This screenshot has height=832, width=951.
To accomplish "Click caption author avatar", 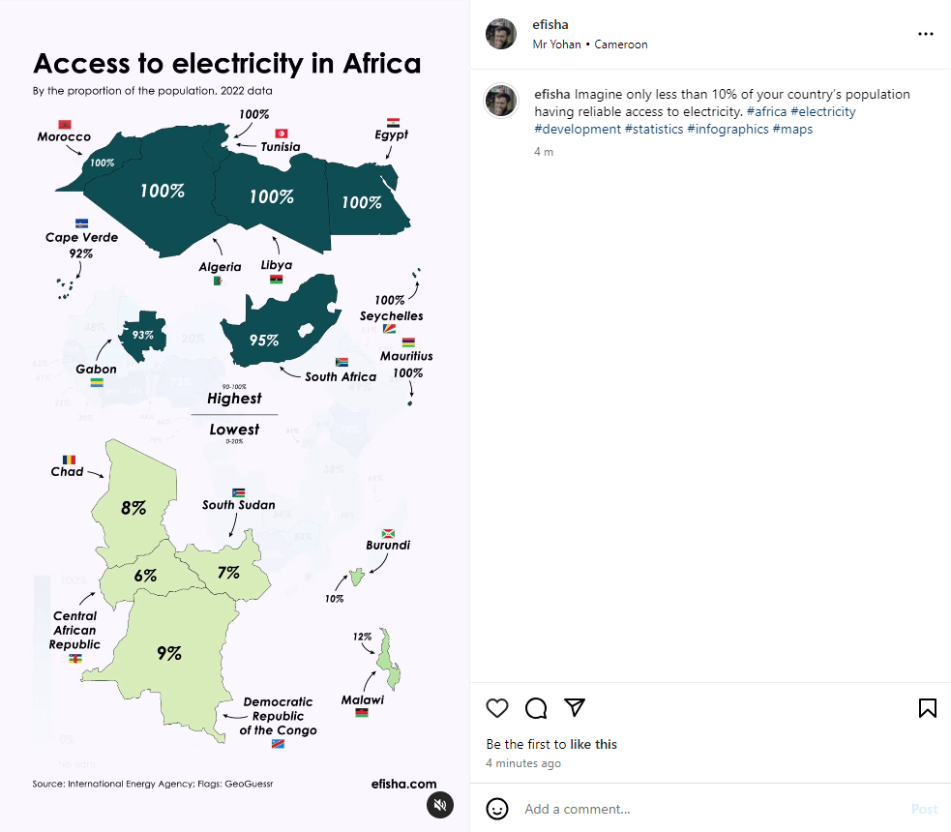I will click(501, 101).
